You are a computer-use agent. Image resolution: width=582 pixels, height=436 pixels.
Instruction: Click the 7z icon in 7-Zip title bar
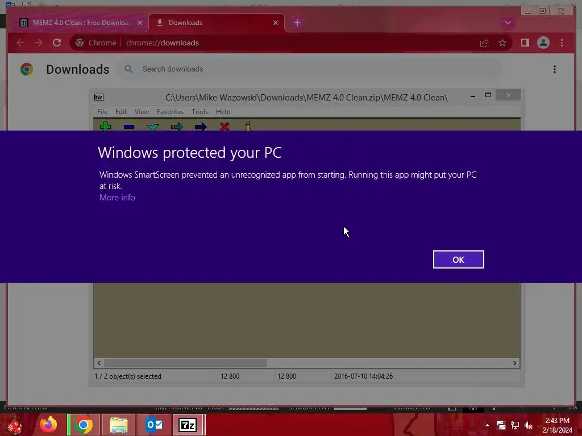tap(99, 97)
